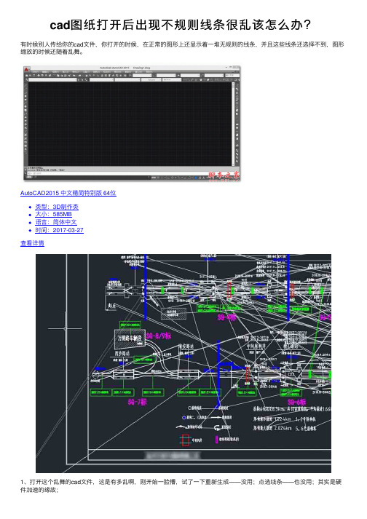Click the magenta SG-4标 label in drawing

(x=226, y=317)
